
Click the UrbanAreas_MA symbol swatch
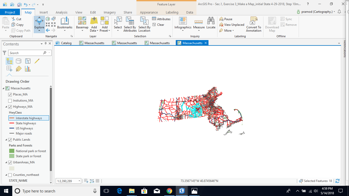pos(12,168)
